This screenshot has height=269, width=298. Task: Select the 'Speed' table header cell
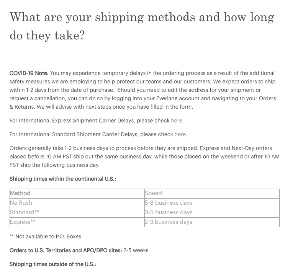(x=153, y=193)
